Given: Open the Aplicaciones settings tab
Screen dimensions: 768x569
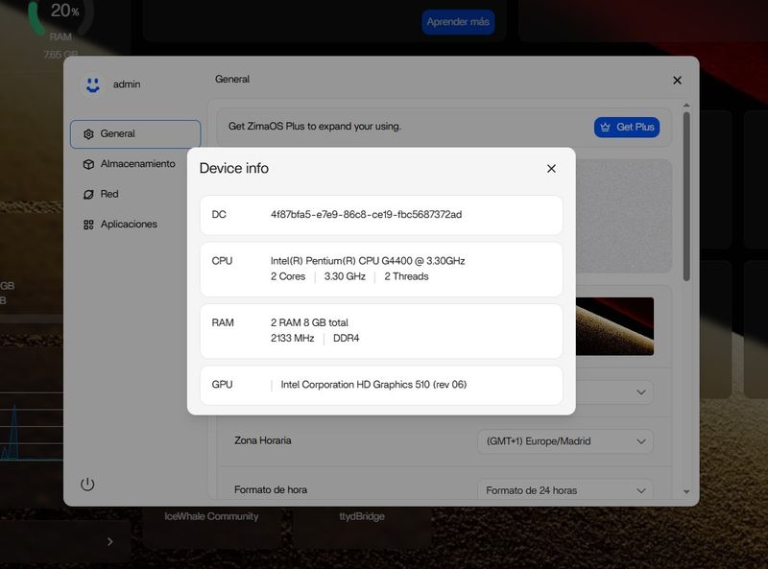Looking at the screenshot, I should tap(135, 225).
